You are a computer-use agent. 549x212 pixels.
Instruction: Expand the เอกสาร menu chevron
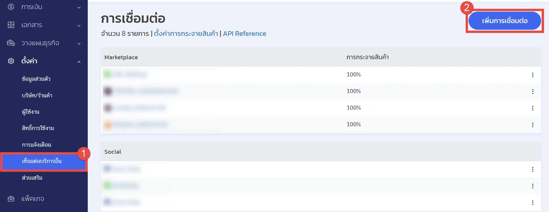(x=79, y=26)
